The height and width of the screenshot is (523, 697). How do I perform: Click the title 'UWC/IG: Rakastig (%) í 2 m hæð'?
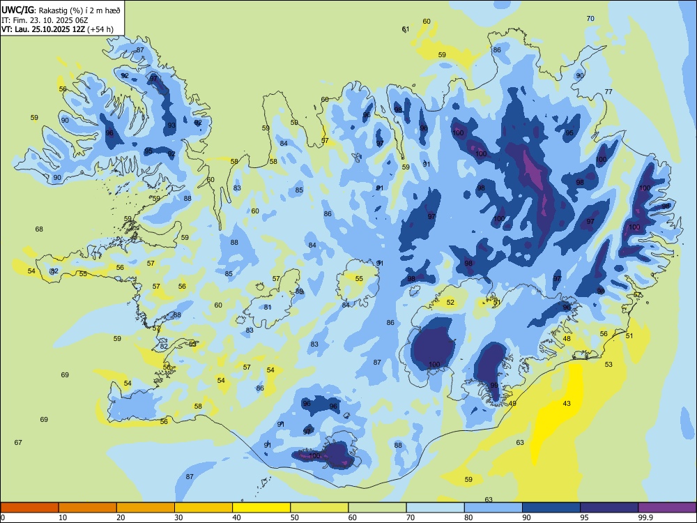click(61, 9)
